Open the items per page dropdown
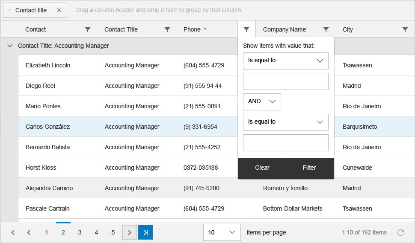 [x=221, y=232]
